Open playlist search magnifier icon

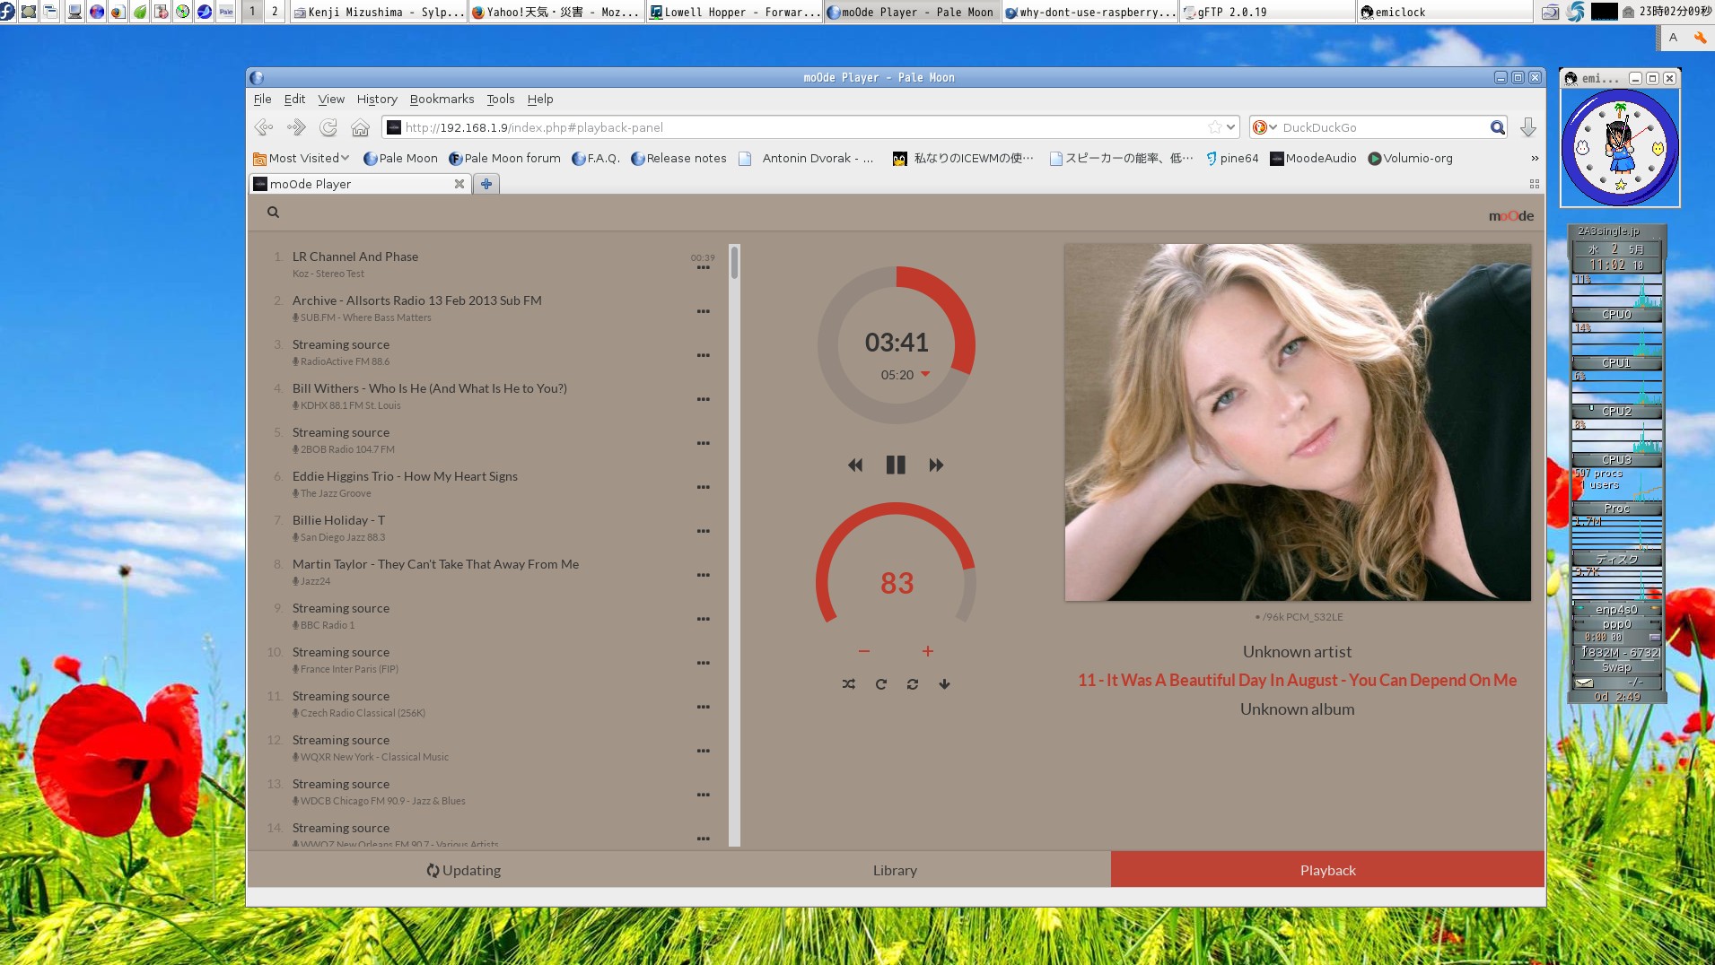coord(273,213)
